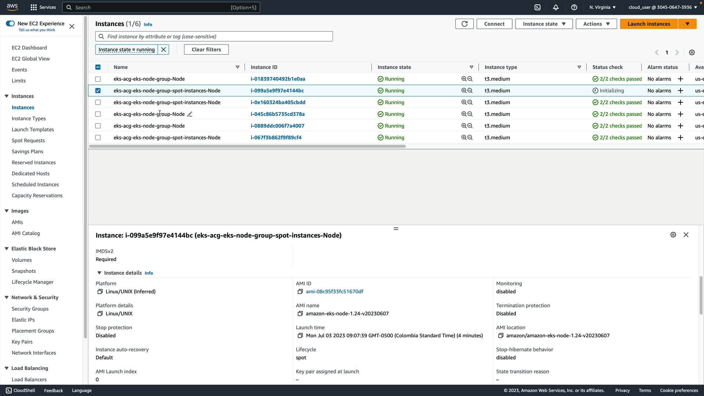This screenshot has width=704, height=396.
Task: Check the box for instance i-01839740492b1e0aa
Action: pos(98,79)
